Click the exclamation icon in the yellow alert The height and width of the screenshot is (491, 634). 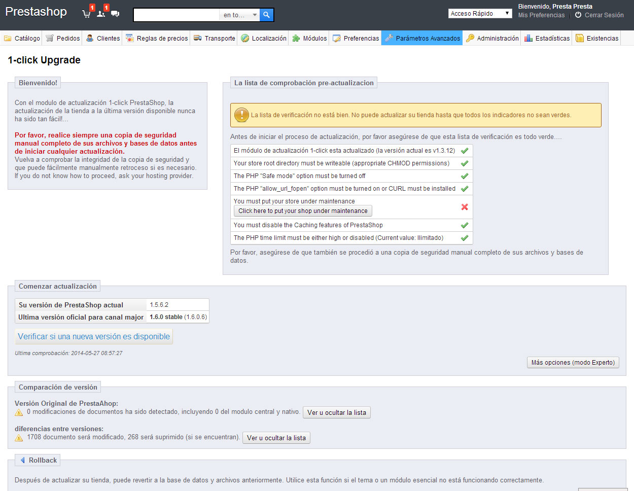pyautogui.click(x=241, y=115)
